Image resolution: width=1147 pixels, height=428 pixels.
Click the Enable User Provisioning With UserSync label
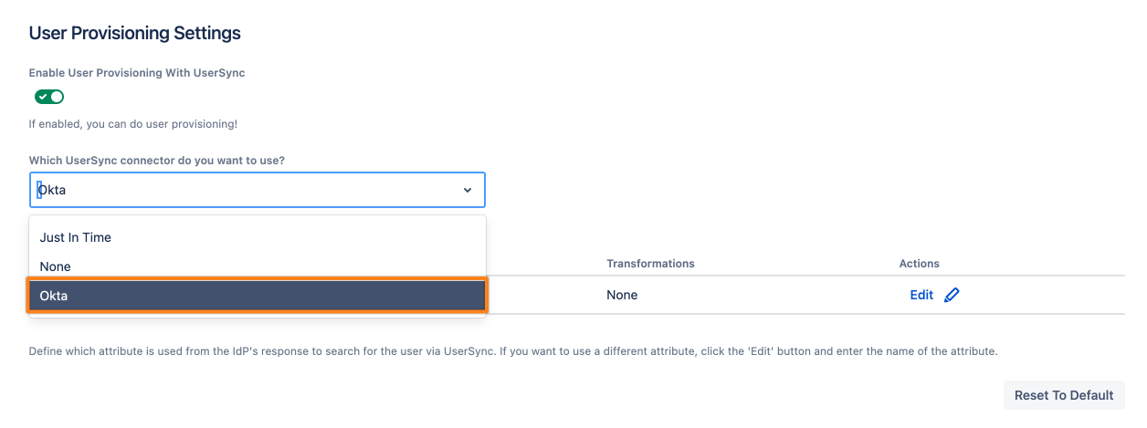tap(137, 73)
